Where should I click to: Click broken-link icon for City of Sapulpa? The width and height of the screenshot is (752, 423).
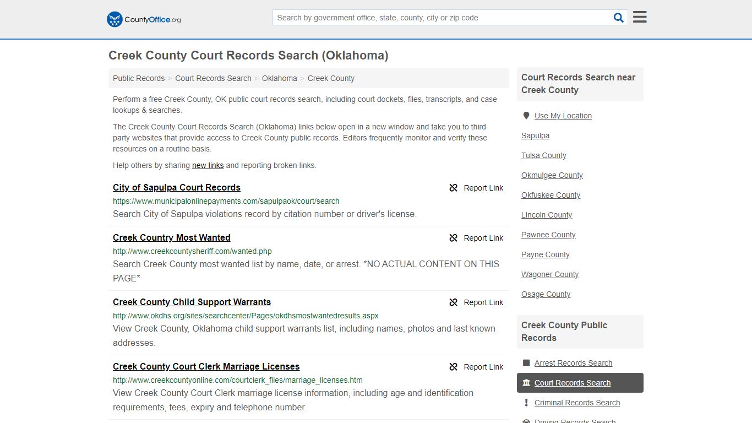click(x=454, y=188)
